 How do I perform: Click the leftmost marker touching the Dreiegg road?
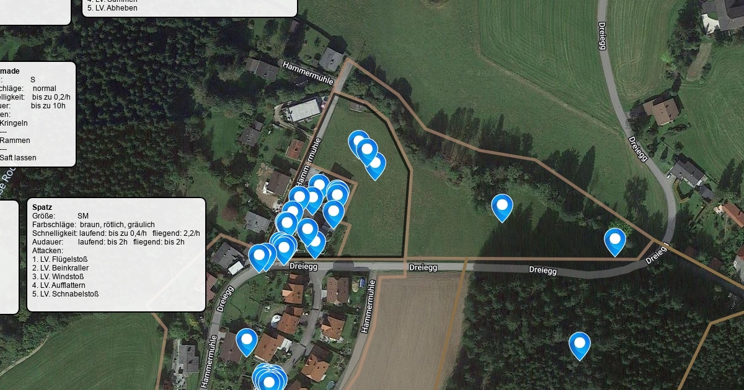click(259, 258)
